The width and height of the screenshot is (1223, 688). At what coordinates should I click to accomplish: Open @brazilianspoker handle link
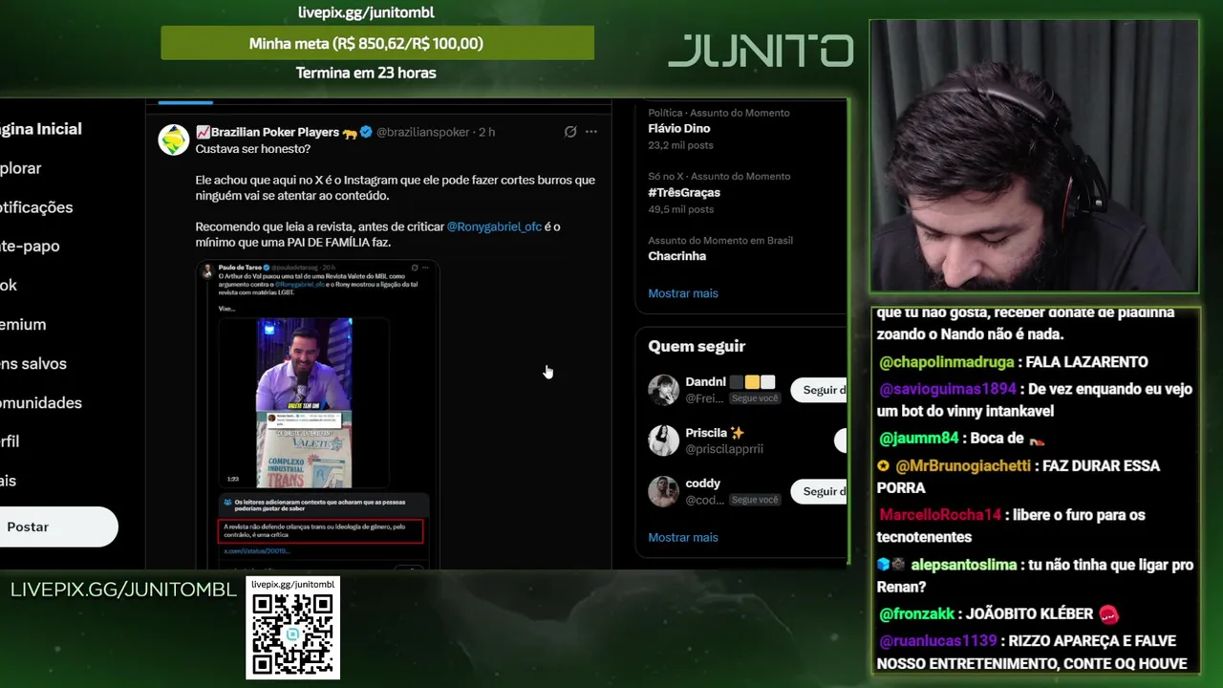click(x=421, y=132)
